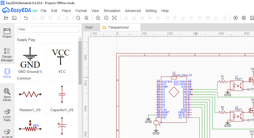This screenshot has height=138, width=254.
Task: Click the Flip vertical icon
Action: [150, 18]
